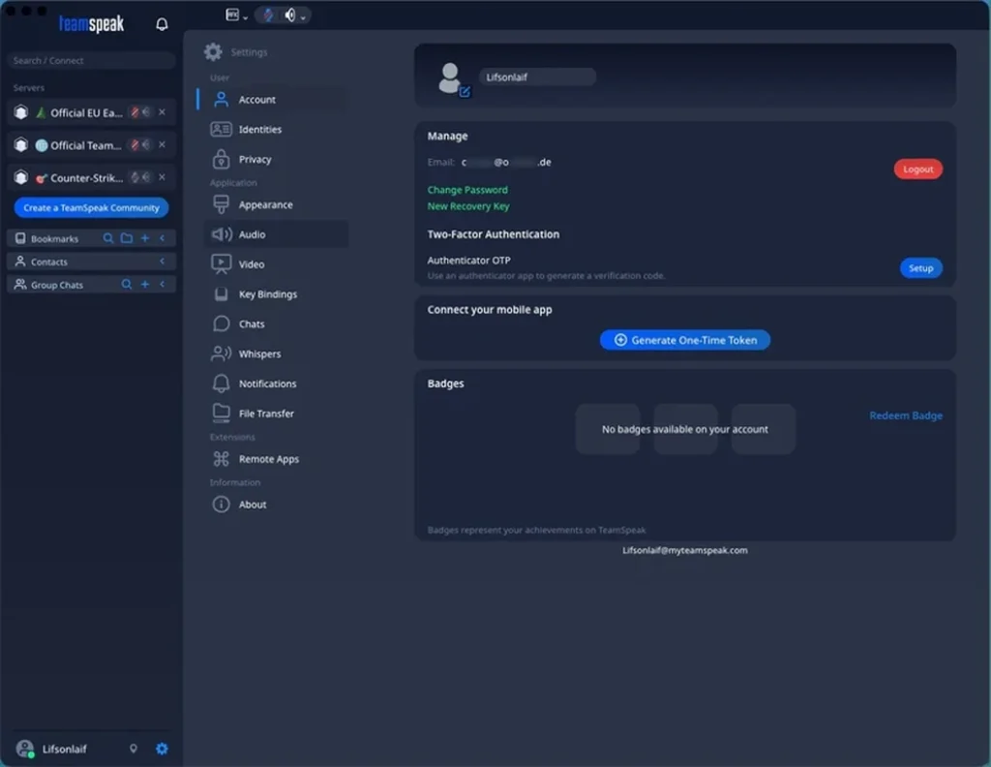Click the Lifsonlaif nickname field
The image size is (991, 767).
point(537,77)
